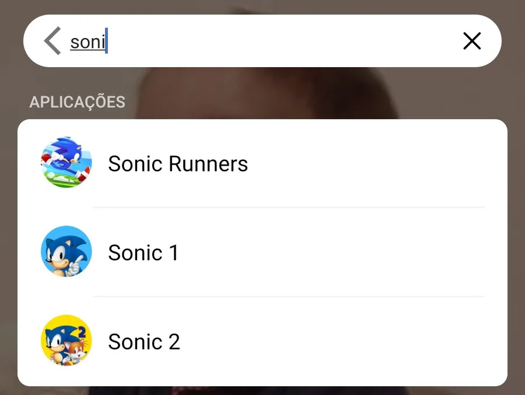Open the Sonic Runners app icon

66,163
